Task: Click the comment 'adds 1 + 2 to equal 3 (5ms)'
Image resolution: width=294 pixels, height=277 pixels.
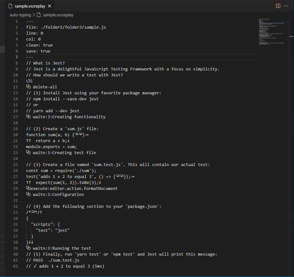Action: click(72, 266)
